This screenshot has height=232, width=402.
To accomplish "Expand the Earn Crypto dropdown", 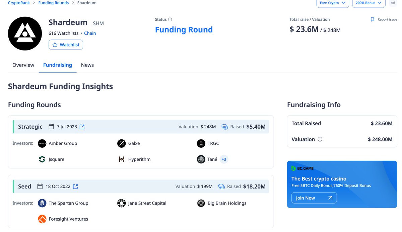I will point(333,3).
